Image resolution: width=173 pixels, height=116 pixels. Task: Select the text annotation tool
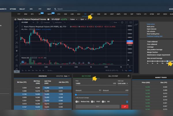pyautogui.click(x=17, y=39)
